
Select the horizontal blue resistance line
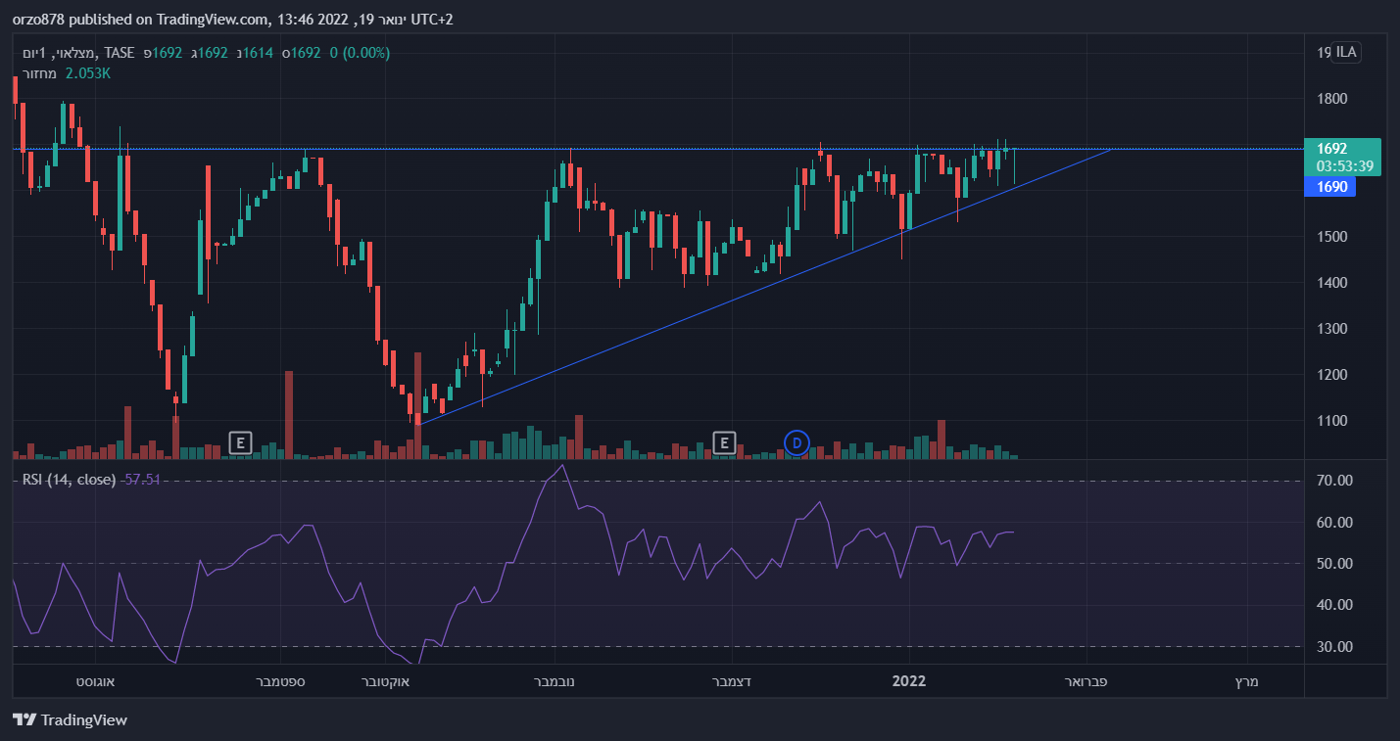tap(658, 149)
